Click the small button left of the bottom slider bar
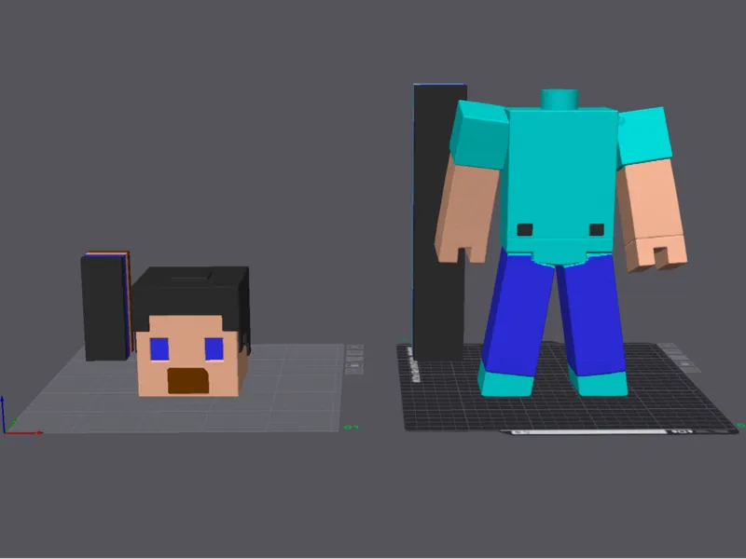 pos(518,431)
